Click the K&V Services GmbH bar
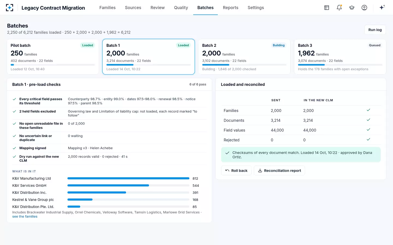This screenshot has height=245, width=393. tap(128, 185)
